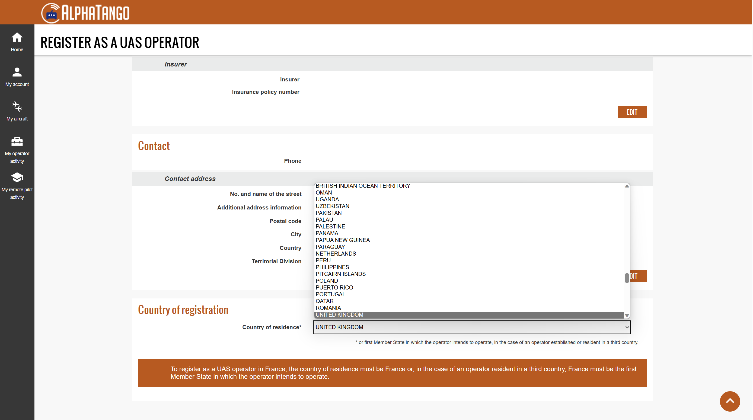
Task: Select BRITISH INDIAN OCEAN TERRITORY option
Action: (469, 186)
